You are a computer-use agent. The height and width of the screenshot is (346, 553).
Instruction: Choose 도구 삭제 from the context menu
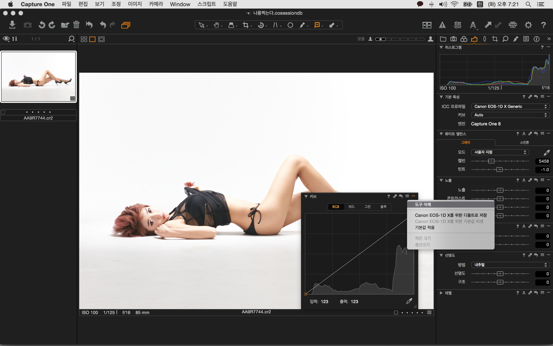(423, 204)
